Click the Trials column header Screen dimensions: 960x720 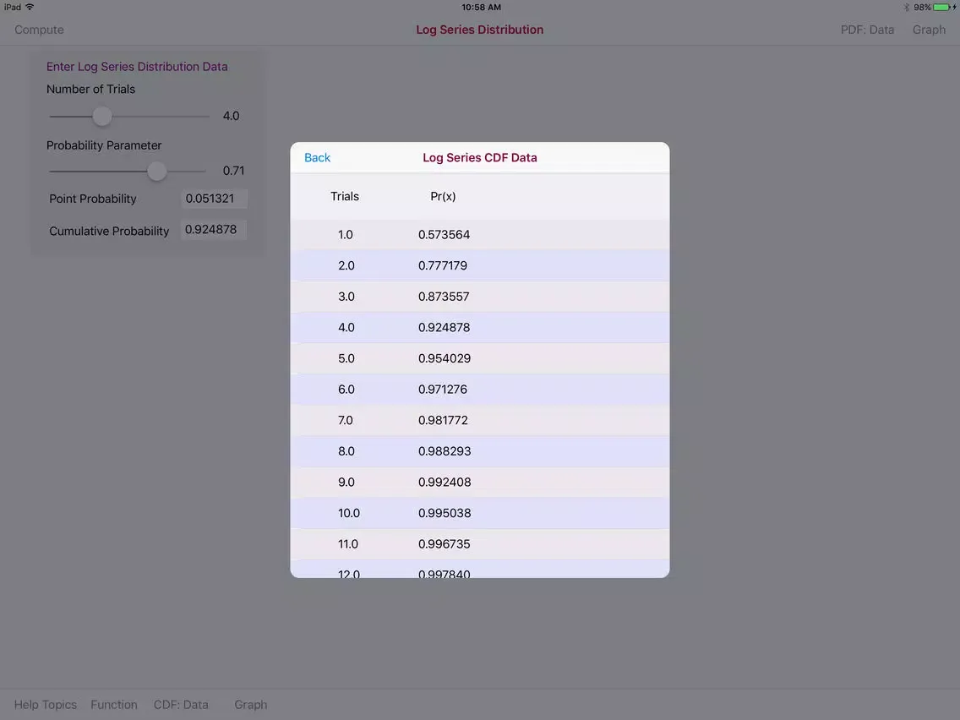(x=345, y=197)
